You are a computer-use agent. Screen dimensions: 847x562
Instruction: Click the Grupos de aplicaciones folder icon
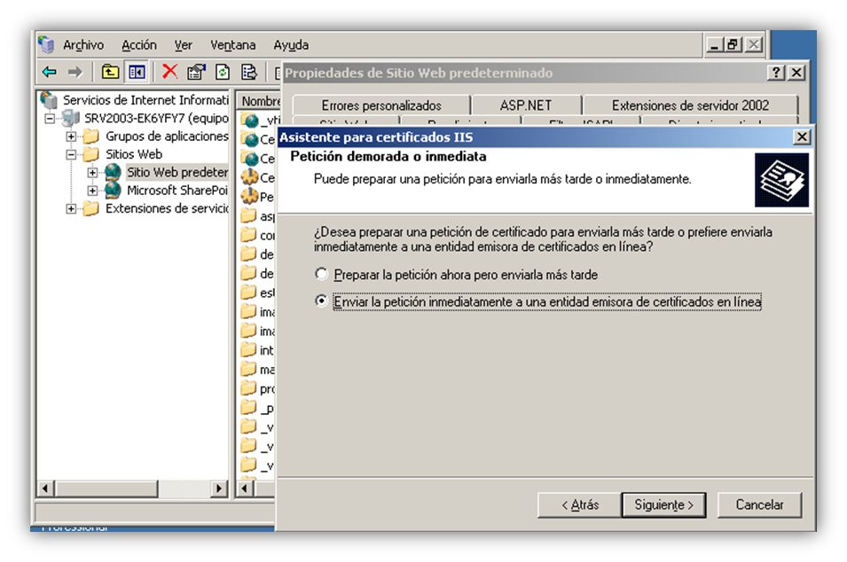tap(91, 136)
